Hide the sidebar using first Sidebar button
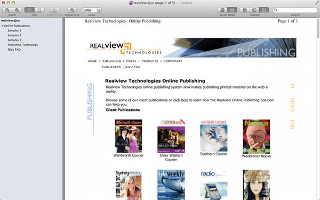 point(245,10)
